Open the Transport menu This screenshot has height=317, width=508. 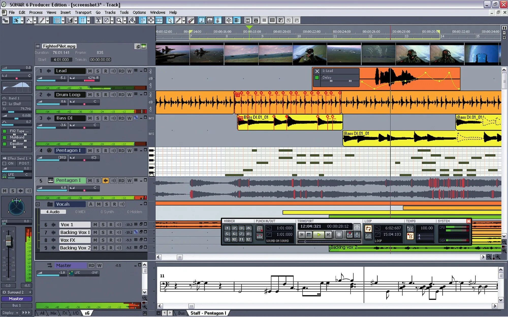83,12
